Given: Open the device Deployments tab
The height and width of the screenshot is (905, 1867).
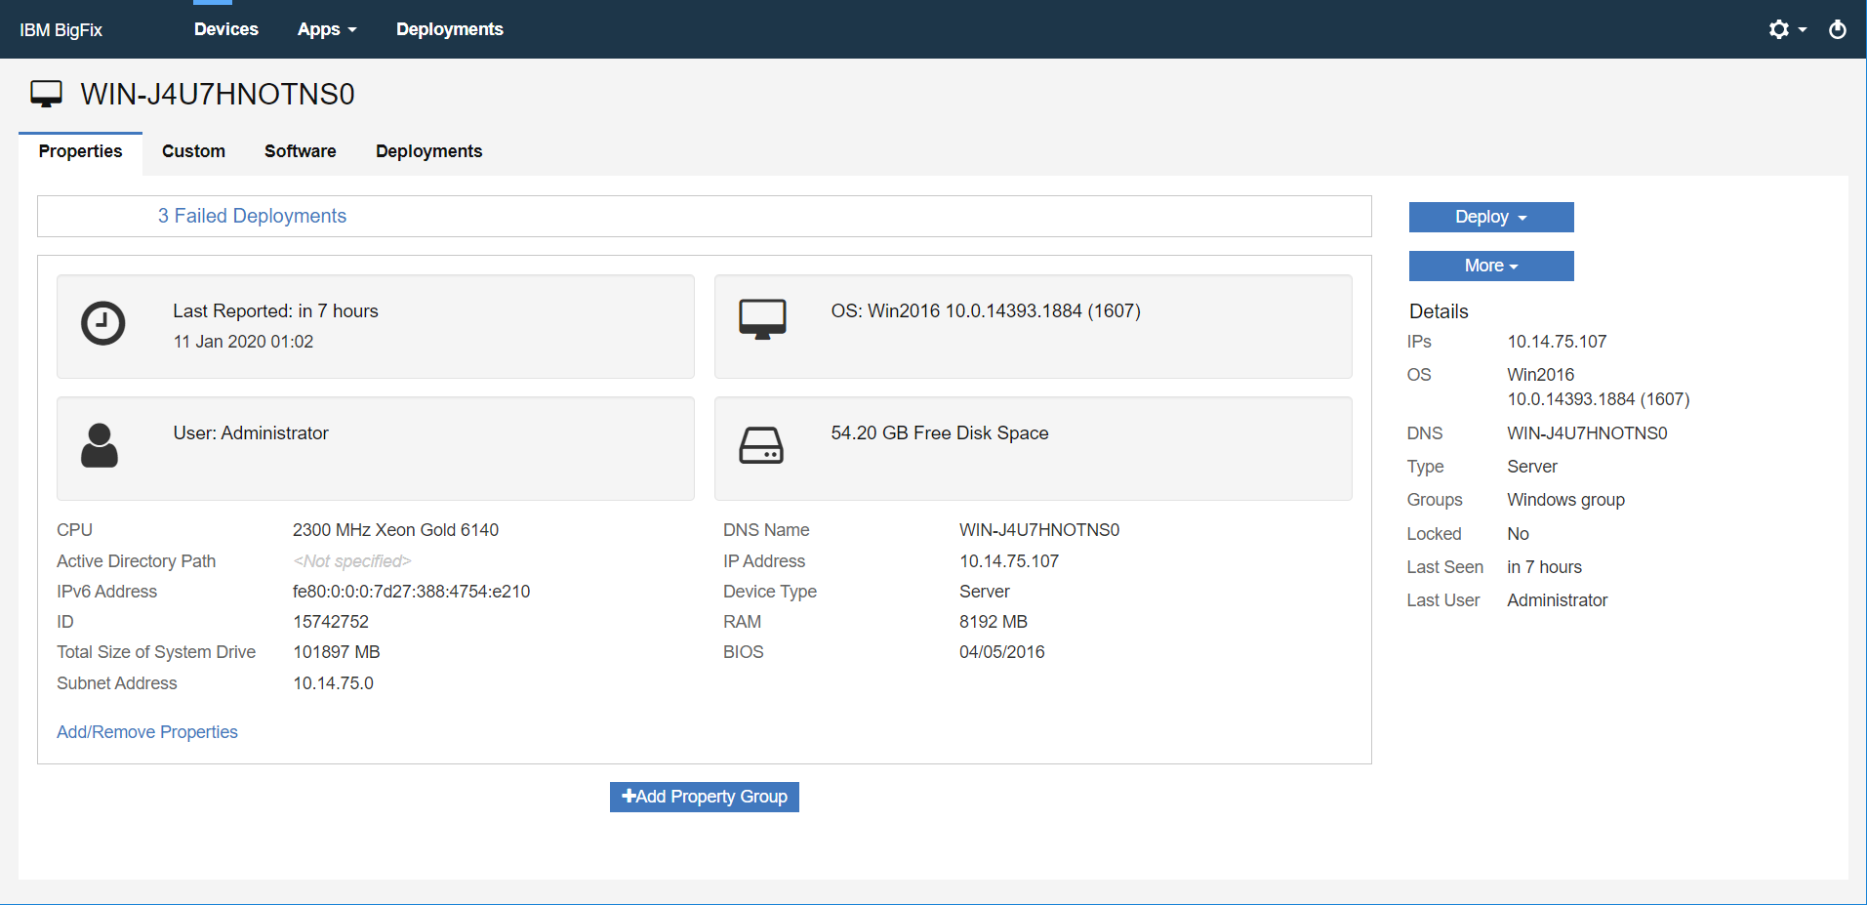Looking at the screenshot, I should tap(429, 151).
